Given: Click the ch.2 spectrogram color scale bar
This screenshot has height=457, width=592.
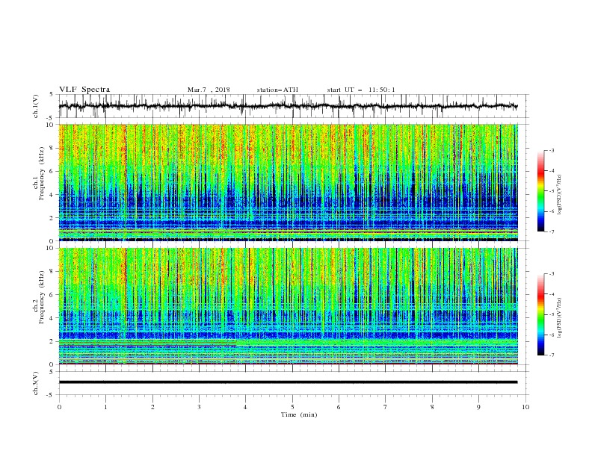Looking at the screenshot, I should 540,314.
